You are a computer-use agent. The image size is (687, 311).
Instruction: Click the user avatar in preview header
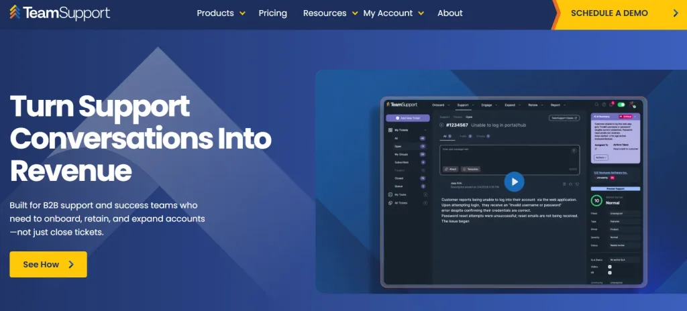[x=632, y=105]
